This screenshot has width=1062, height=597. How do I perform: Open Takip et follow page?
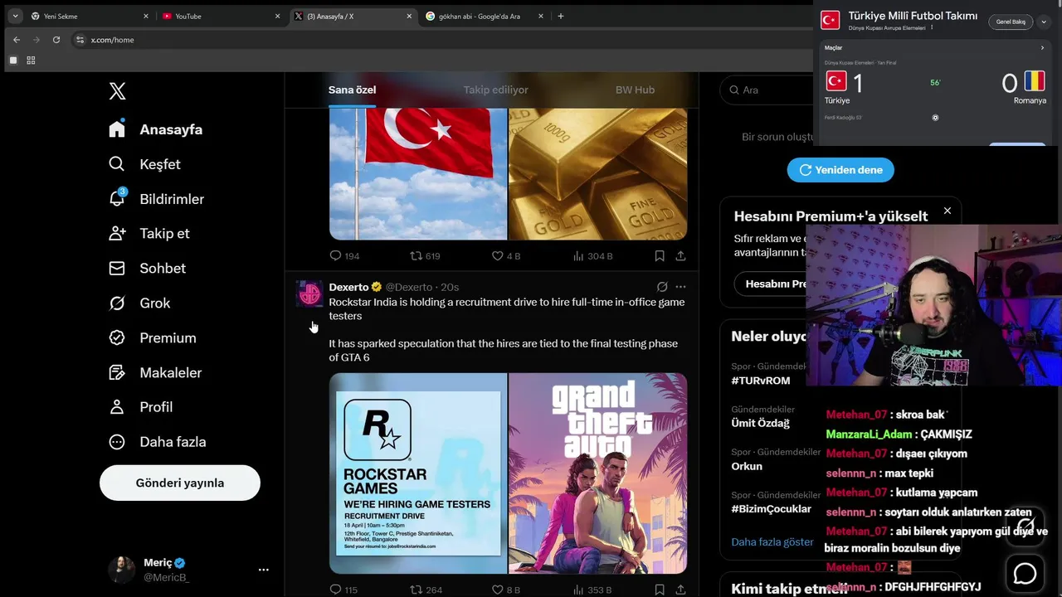tap(149, 233)
